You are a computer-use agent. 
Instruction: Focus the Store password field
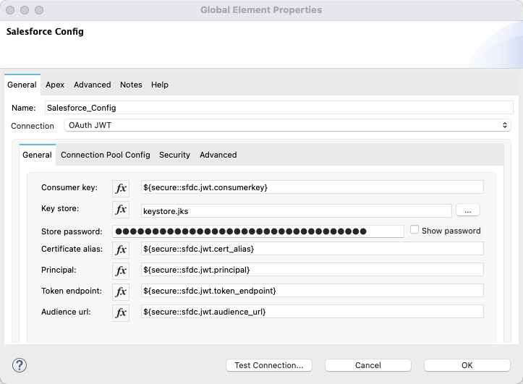(x=258, y=231)
